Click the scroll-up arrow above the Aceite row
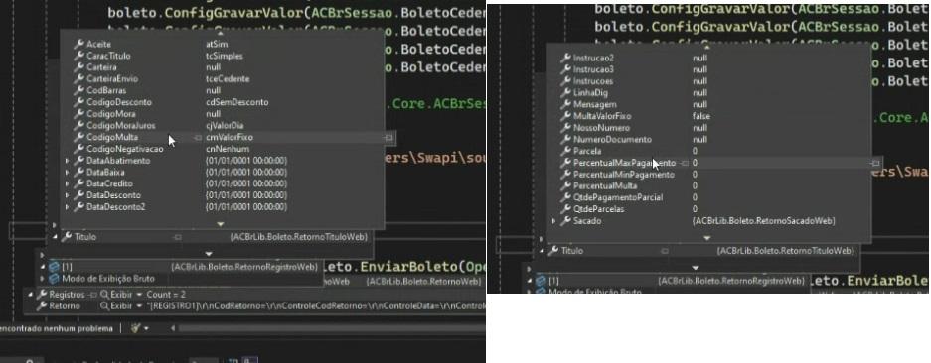931x363 pixels. 220,34
